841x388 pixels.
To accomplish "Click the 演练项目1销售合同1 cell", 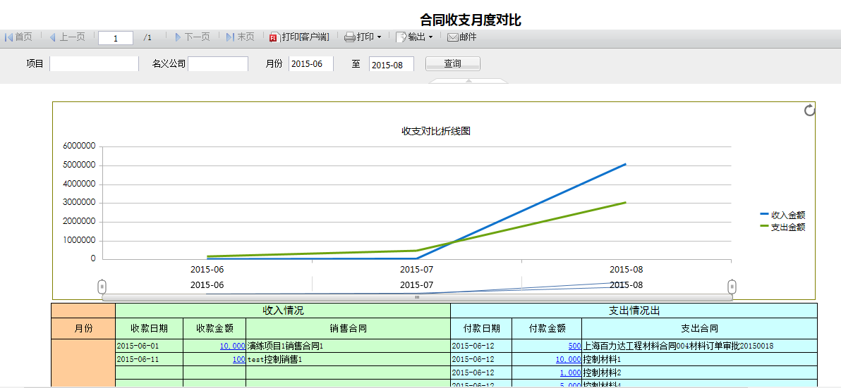I will coord(348,346).
